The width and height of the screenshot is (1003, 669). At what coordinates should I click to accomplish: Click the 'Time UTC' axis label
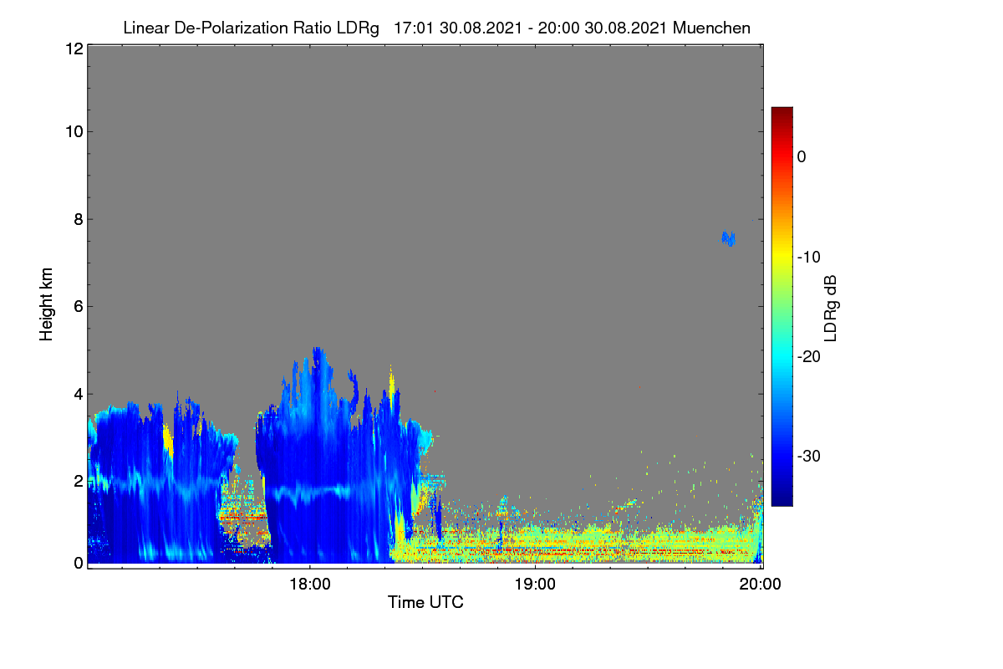425,602
